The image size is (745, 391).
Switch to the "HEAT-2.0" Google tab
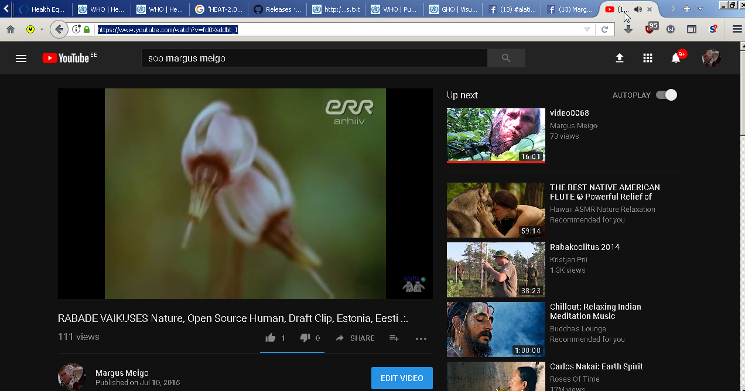[x=219, y=9]
